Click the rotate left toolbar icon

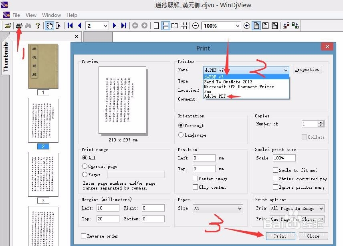point(286,26)
